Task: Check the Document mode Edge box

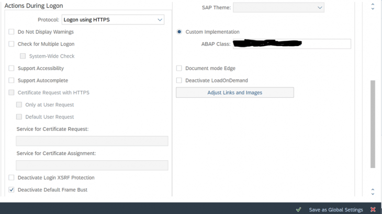Action: point(179,68)
